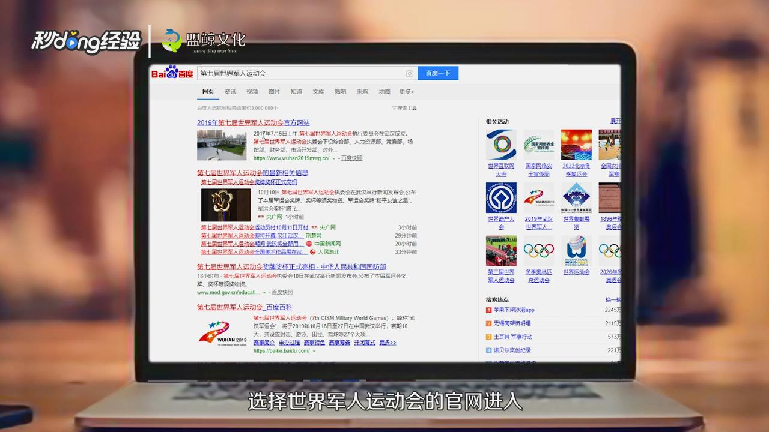Click the 第三届世界军人运动会 thumbnail
This screenshot has width=769, height=432.
point(501,251)
